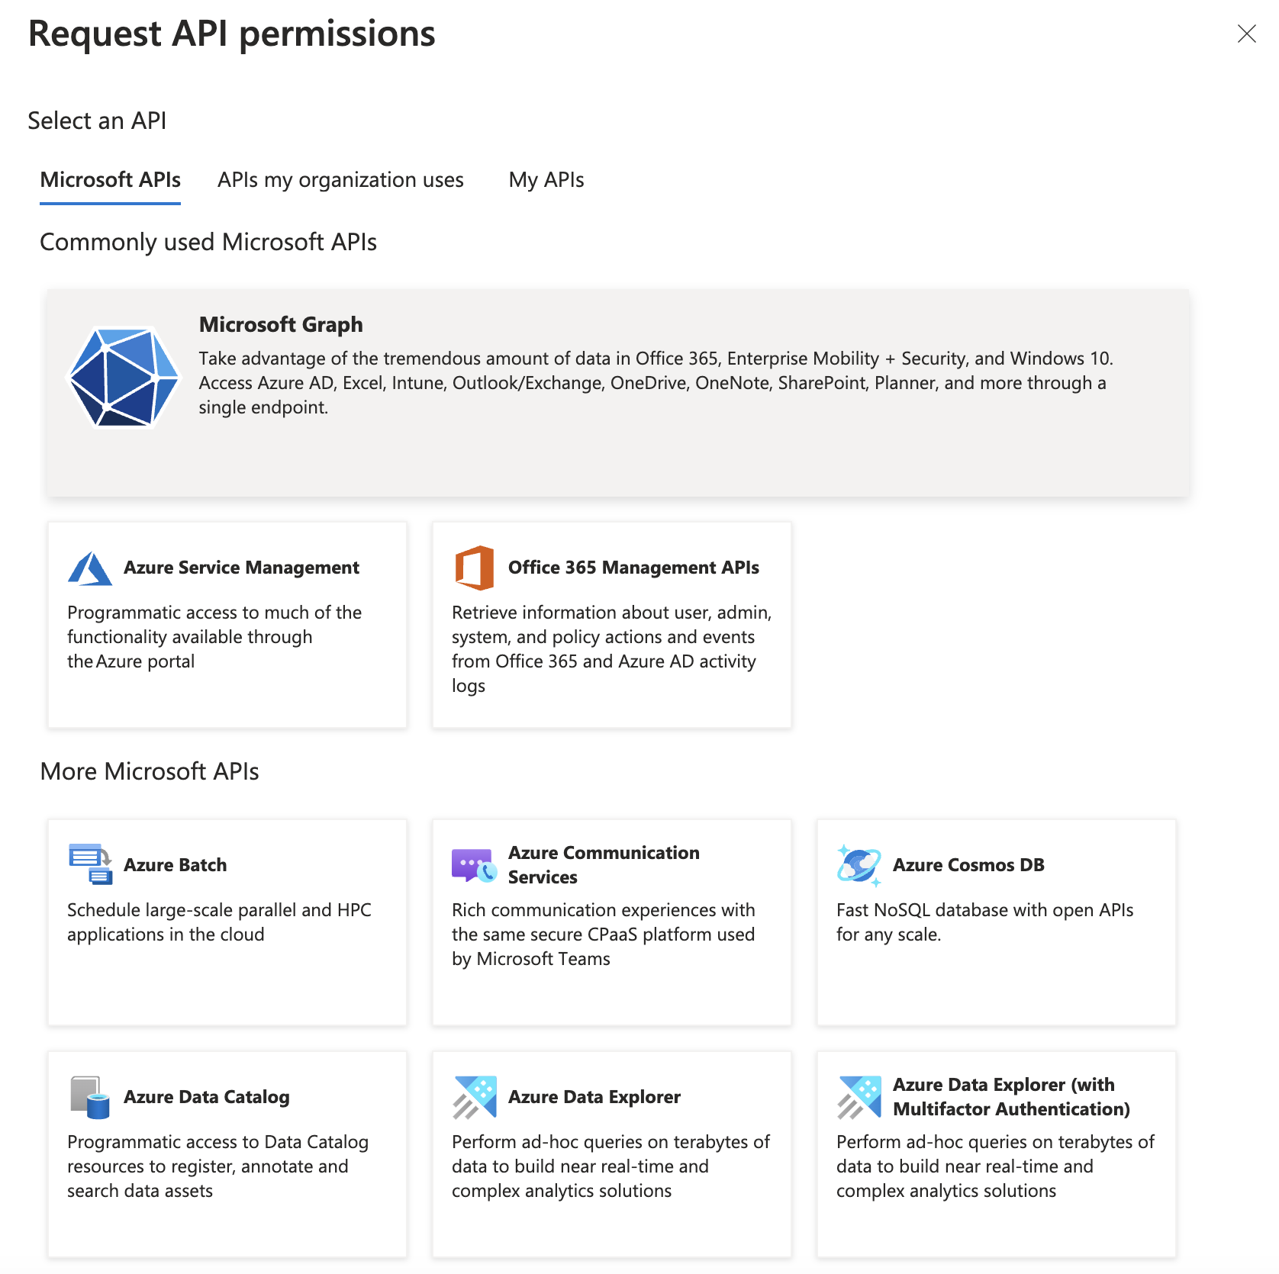Open the APIs my organization uses tab
The image size is (1279, 1274).
(340, 180)
